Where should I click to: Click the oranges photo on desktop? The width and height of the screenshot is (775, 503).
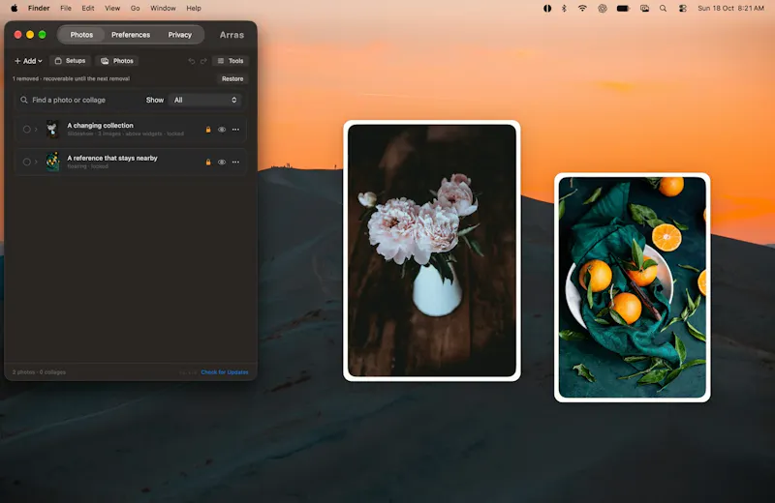pyautogui.click(x=633, y=287)
